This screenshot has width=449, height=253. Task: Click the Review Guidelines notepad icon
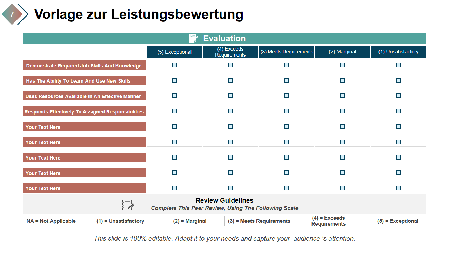coord(128,205)
